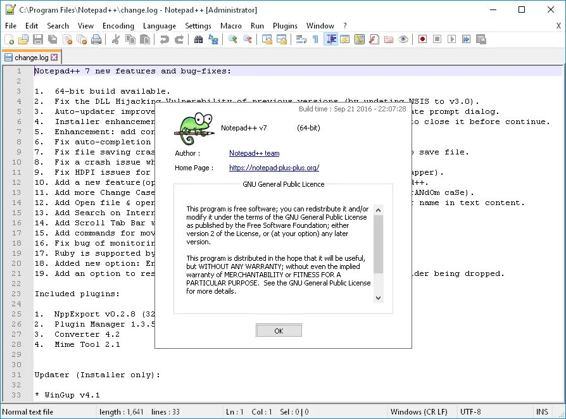
Task: Toggle Show All Characters pilcrow icon
Action: point(315,39)
